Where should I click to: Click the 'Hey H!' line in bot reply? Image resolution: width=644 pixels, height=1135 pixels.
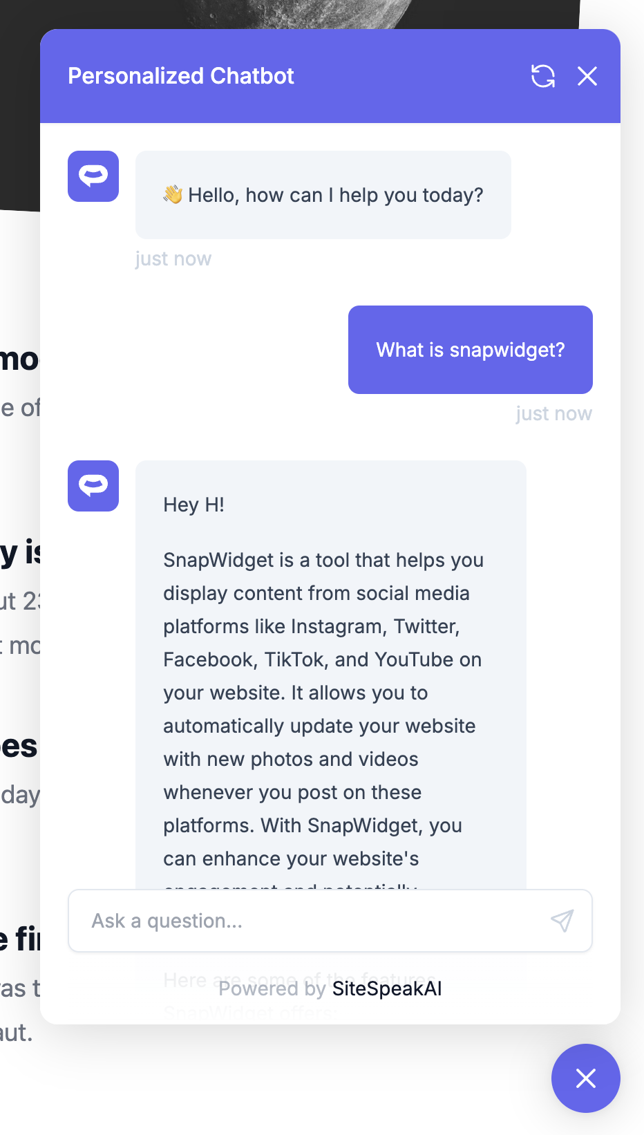point(194,505)
